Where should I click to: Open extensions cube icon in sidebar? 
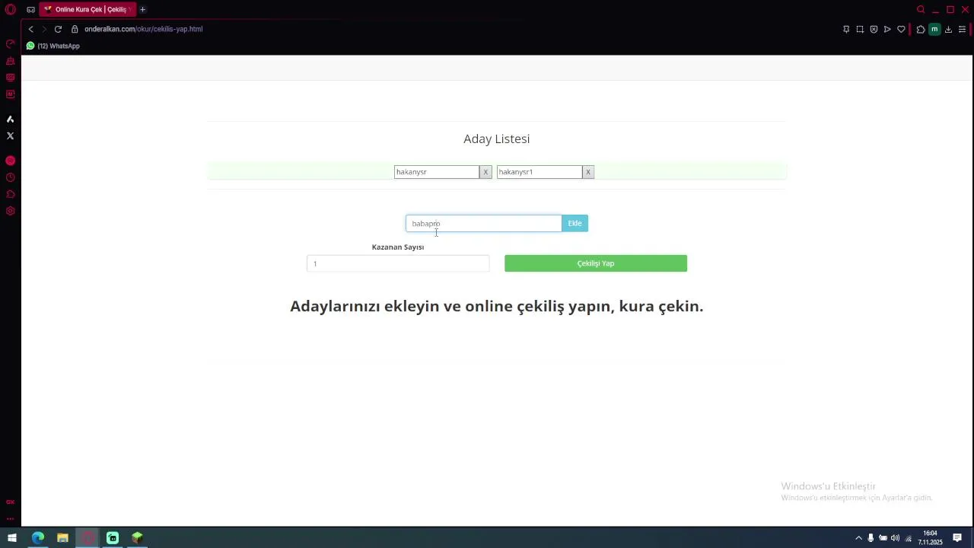pyautogui.click(x=11, y=194)
